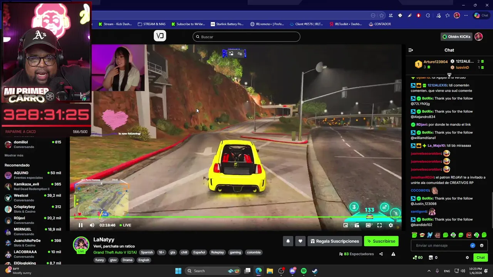Jump to LIVE position in player

pyautogui.click(x=125, y=225)
